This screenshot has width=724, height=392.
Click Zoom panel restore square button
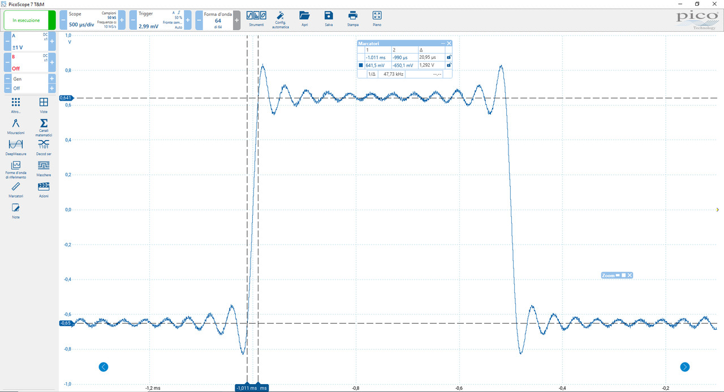(x=623, y=275)
